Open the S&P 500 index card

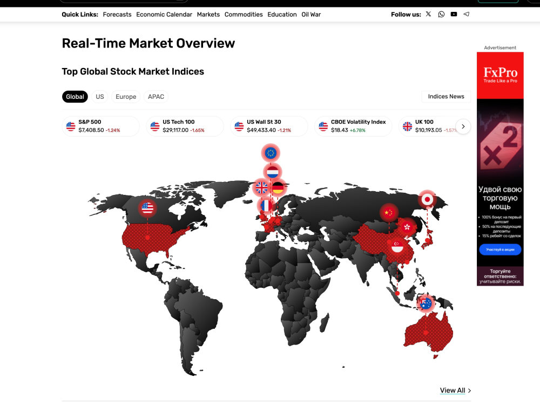[101, 126]
